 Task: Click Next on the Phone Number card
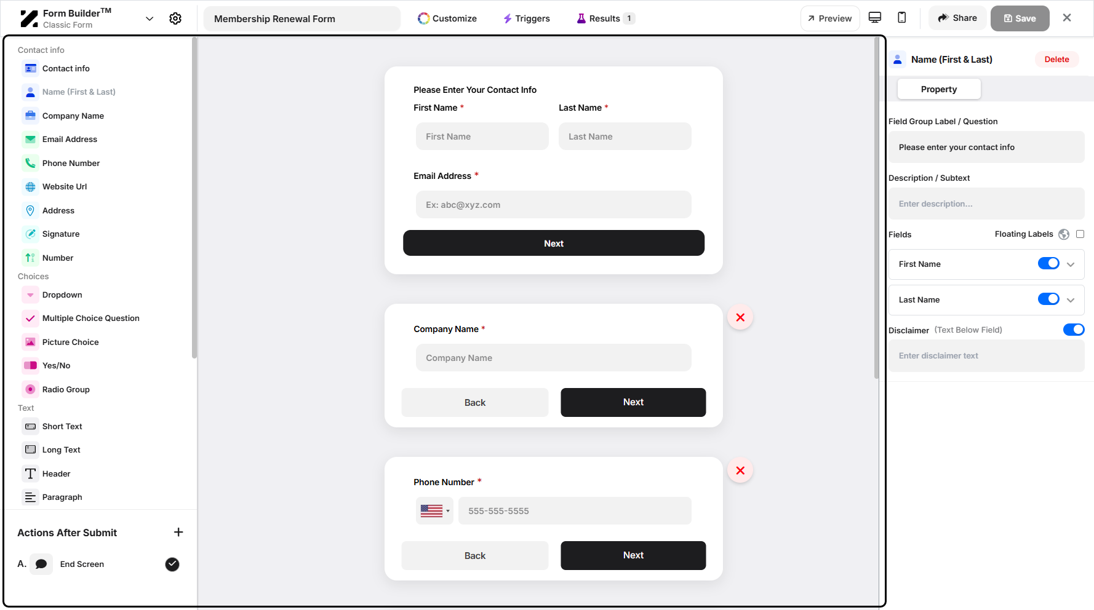coord(633,555)
